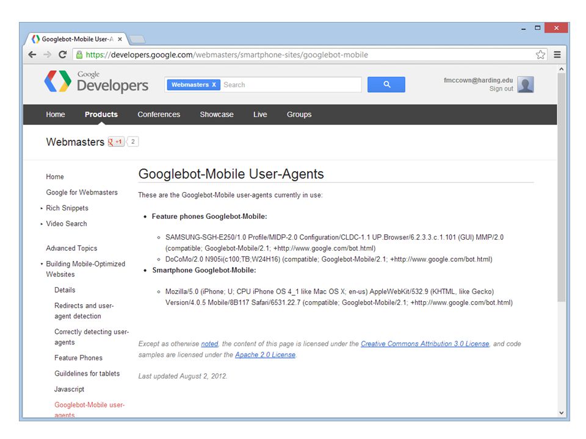The height and width of the screenshot is (439, 586).
Task: Click the green HTTPS padlock icon
Action: click(79, 55)
